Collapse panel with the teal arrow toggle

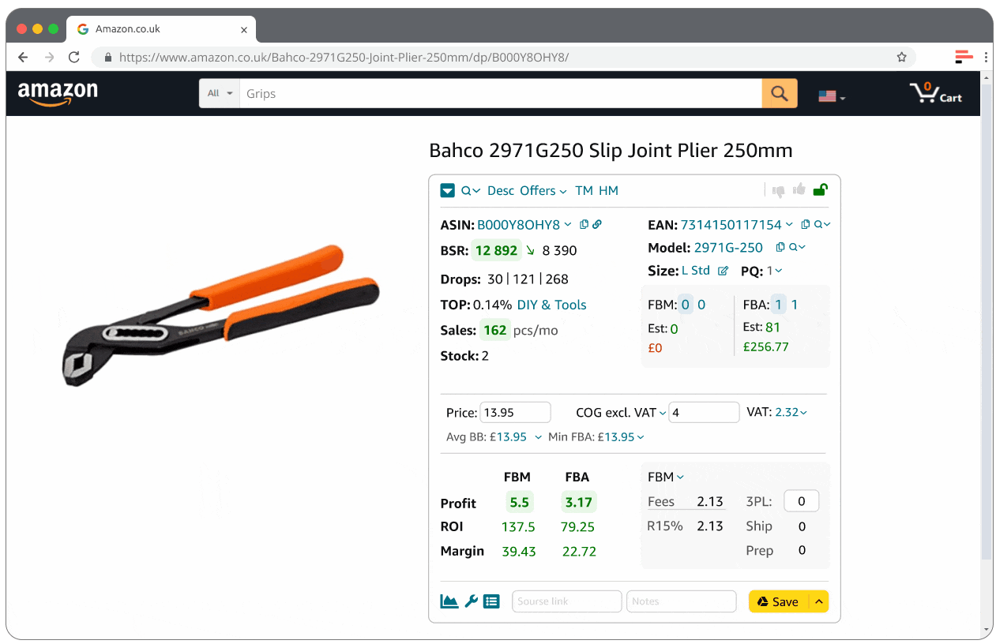click(447, 190)
